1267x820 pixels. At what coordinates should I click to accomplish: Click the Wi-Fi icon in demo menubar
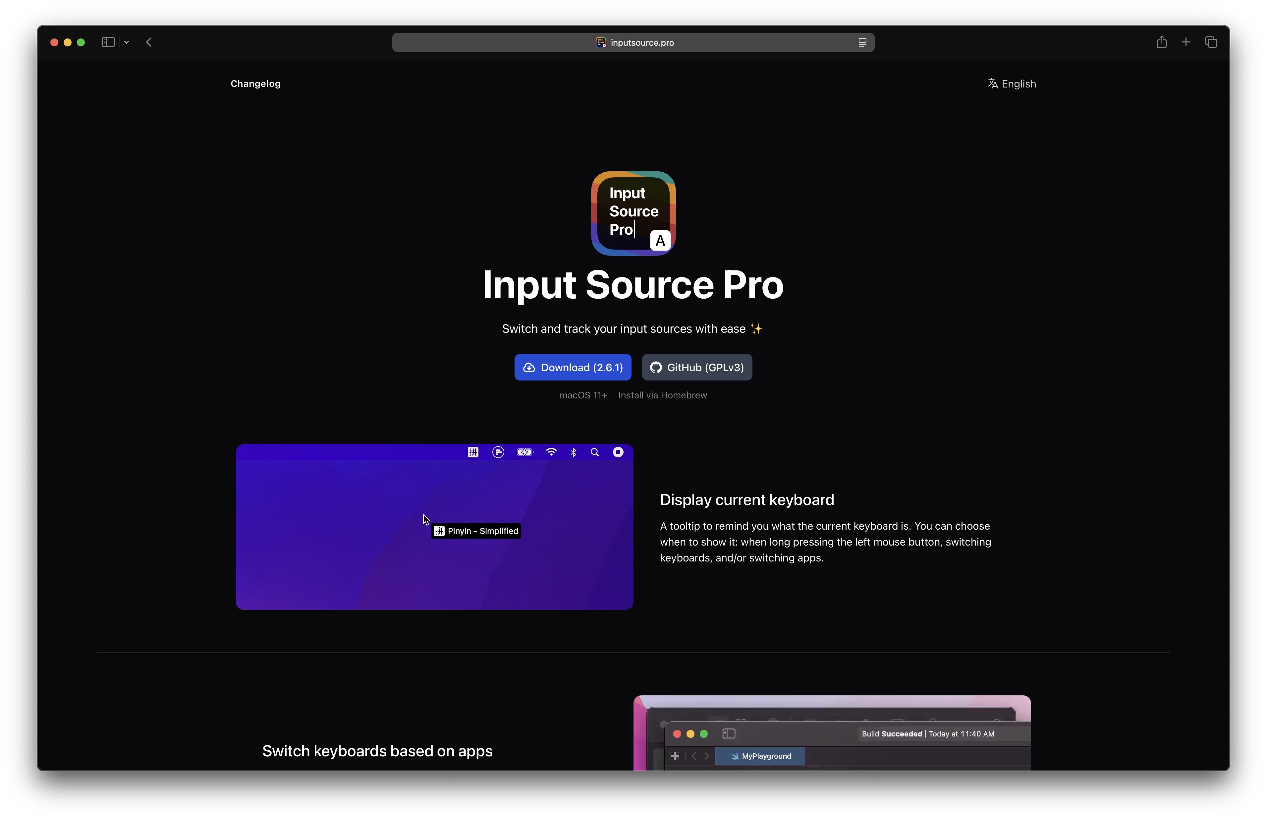551,452
